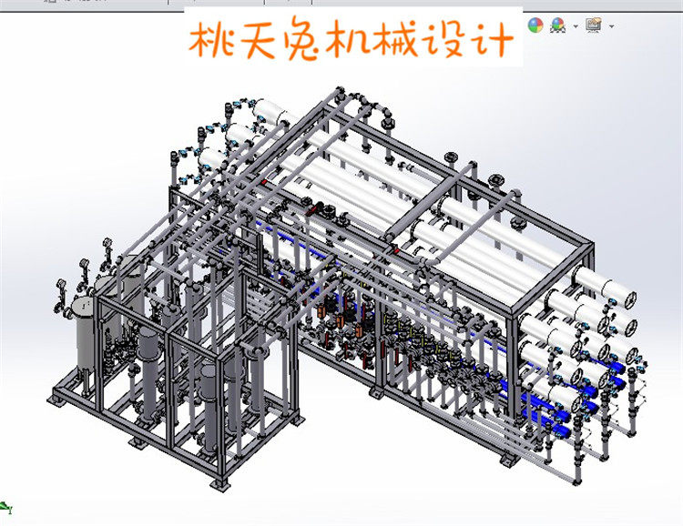The image size is (683, 526).
Task: Click the View Settings monitor icon
Action: 594,25
